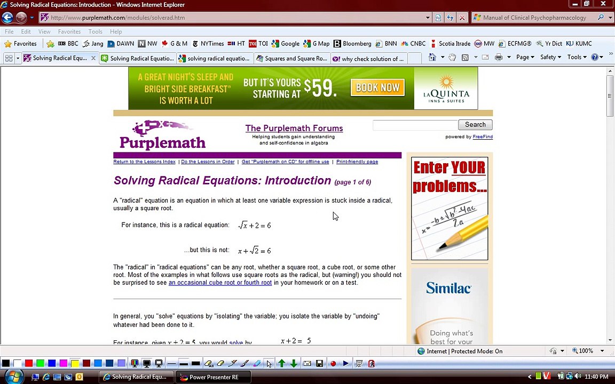Click the Refresh page icon in address bar
615x384 pixels.
[450, 18]
